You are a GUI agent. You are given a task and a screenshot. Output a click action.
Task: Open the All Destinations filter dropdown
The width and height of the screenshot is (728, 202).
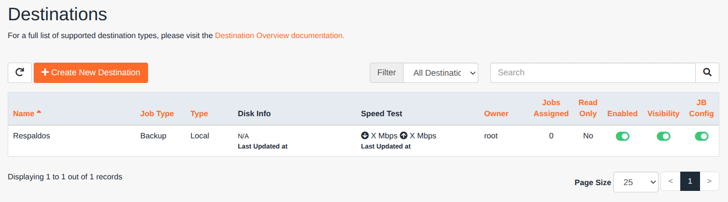coord(440,73)
